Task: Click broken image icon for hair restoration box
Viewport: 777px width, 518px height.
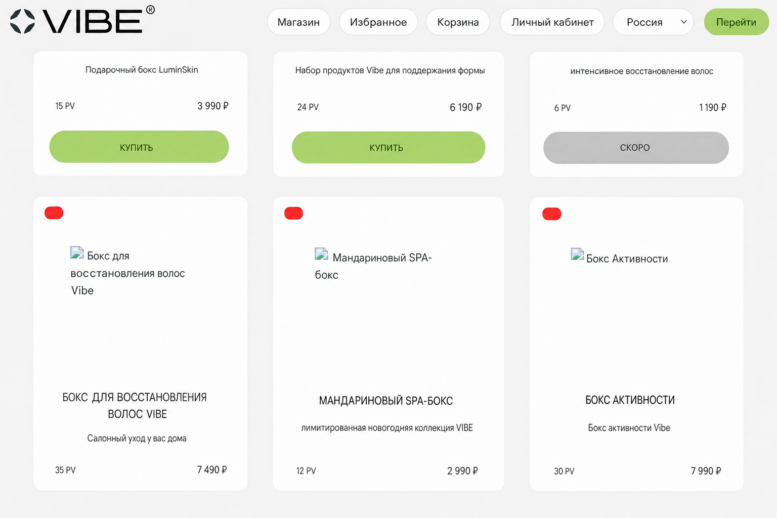Action: [x=77, y=253]
